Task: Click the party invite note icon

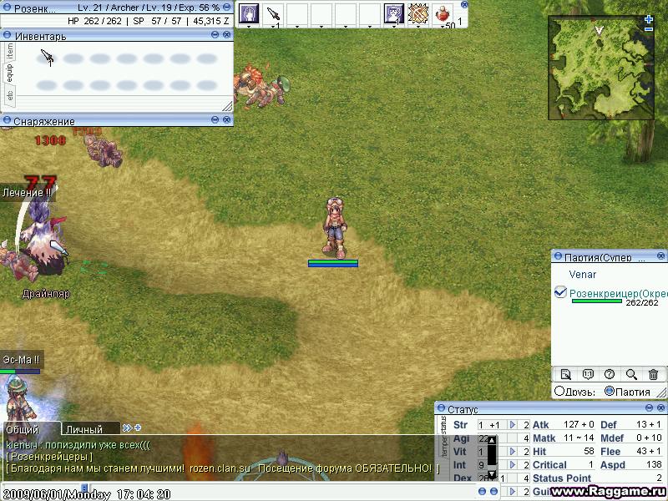Action: click(566, 374)
